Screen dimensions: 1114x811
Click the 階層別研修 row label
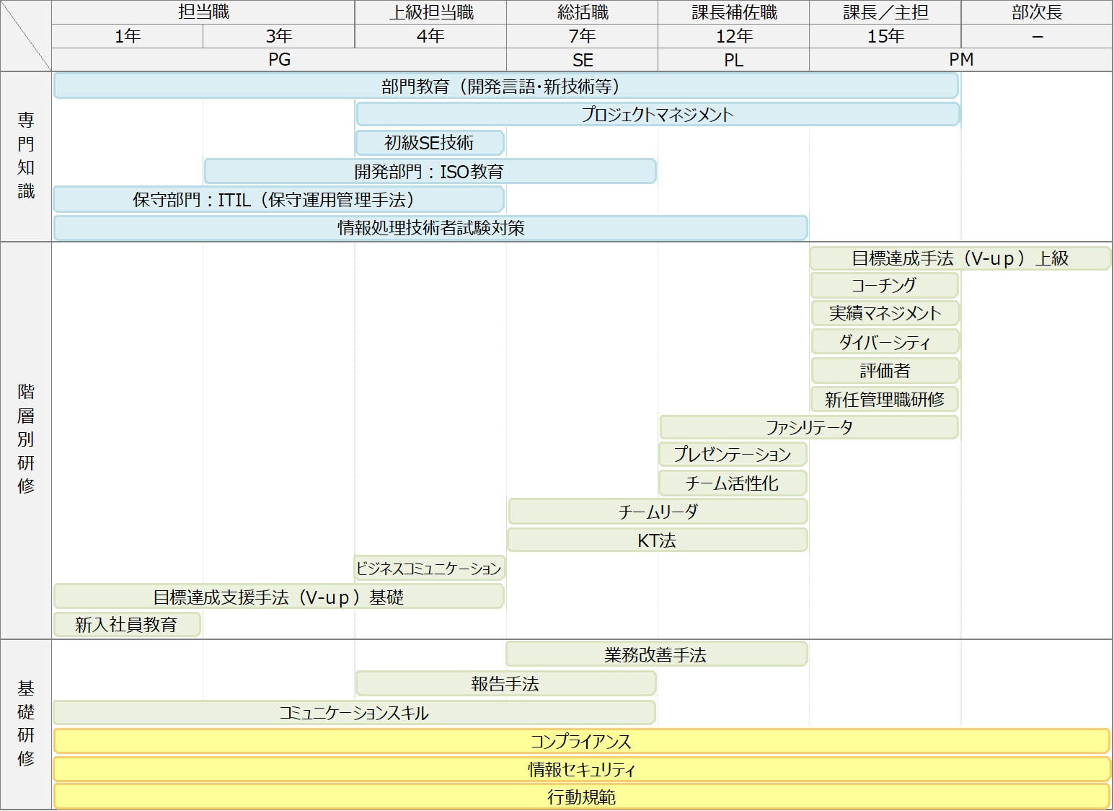(26, 439)
